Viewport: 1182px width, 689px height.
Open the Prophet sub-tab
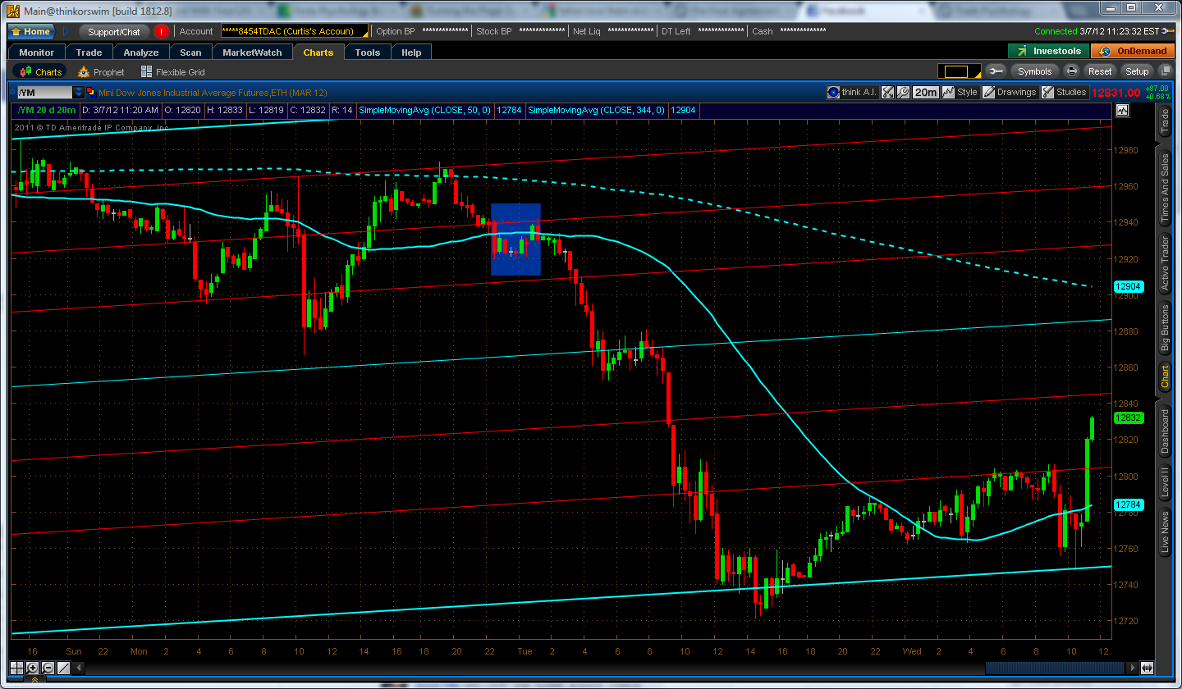(x=101, y=72)
